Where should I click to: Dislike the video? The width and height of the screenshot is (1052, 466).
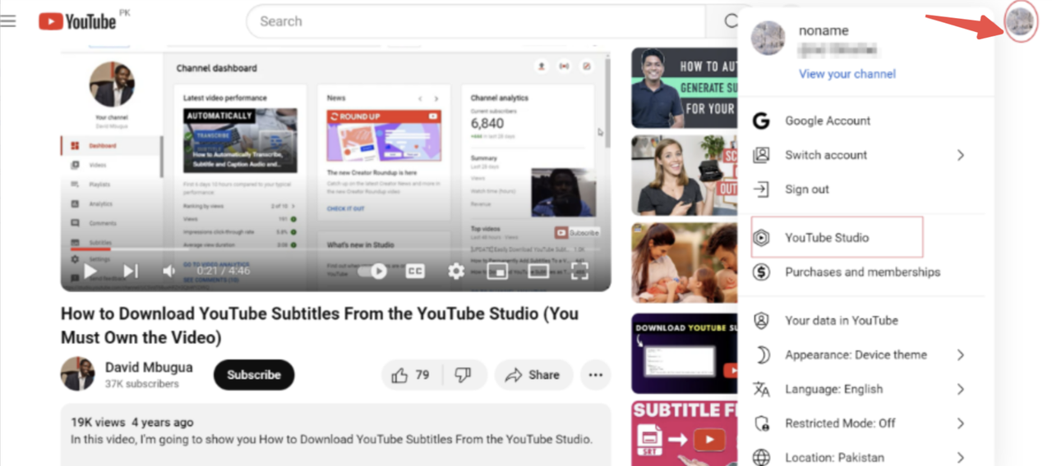coord(464,375)
